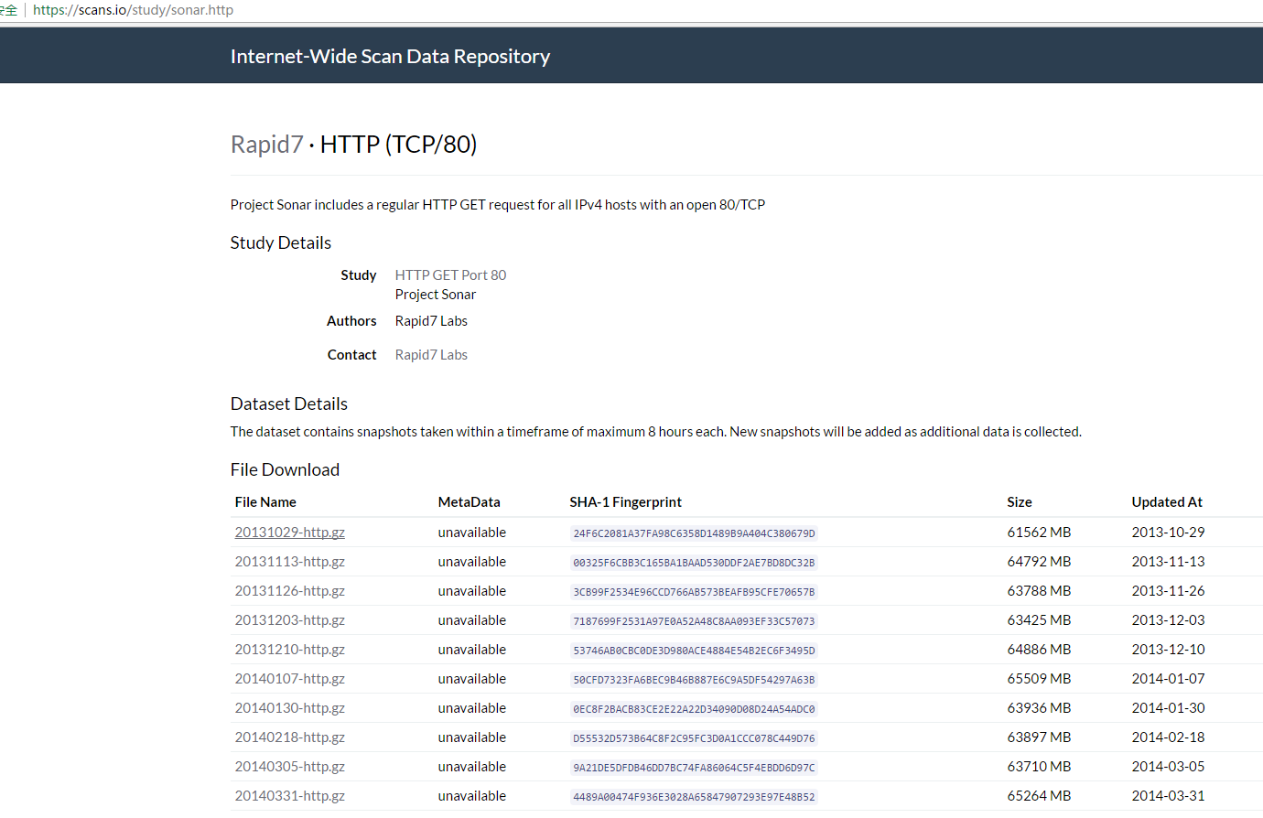Click the 61562 MB size value
1263x818 pixels.
pyautogui.click(x=1039, y=532)
